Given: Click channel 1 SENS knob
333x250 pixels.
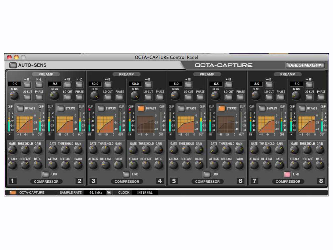Looking at the screenshot, I should pyautogui.click(x=14, y=96).
